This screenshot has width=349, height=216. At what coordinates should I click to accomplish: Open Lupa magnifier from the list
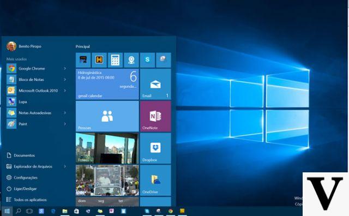click(x=37, y=102)
